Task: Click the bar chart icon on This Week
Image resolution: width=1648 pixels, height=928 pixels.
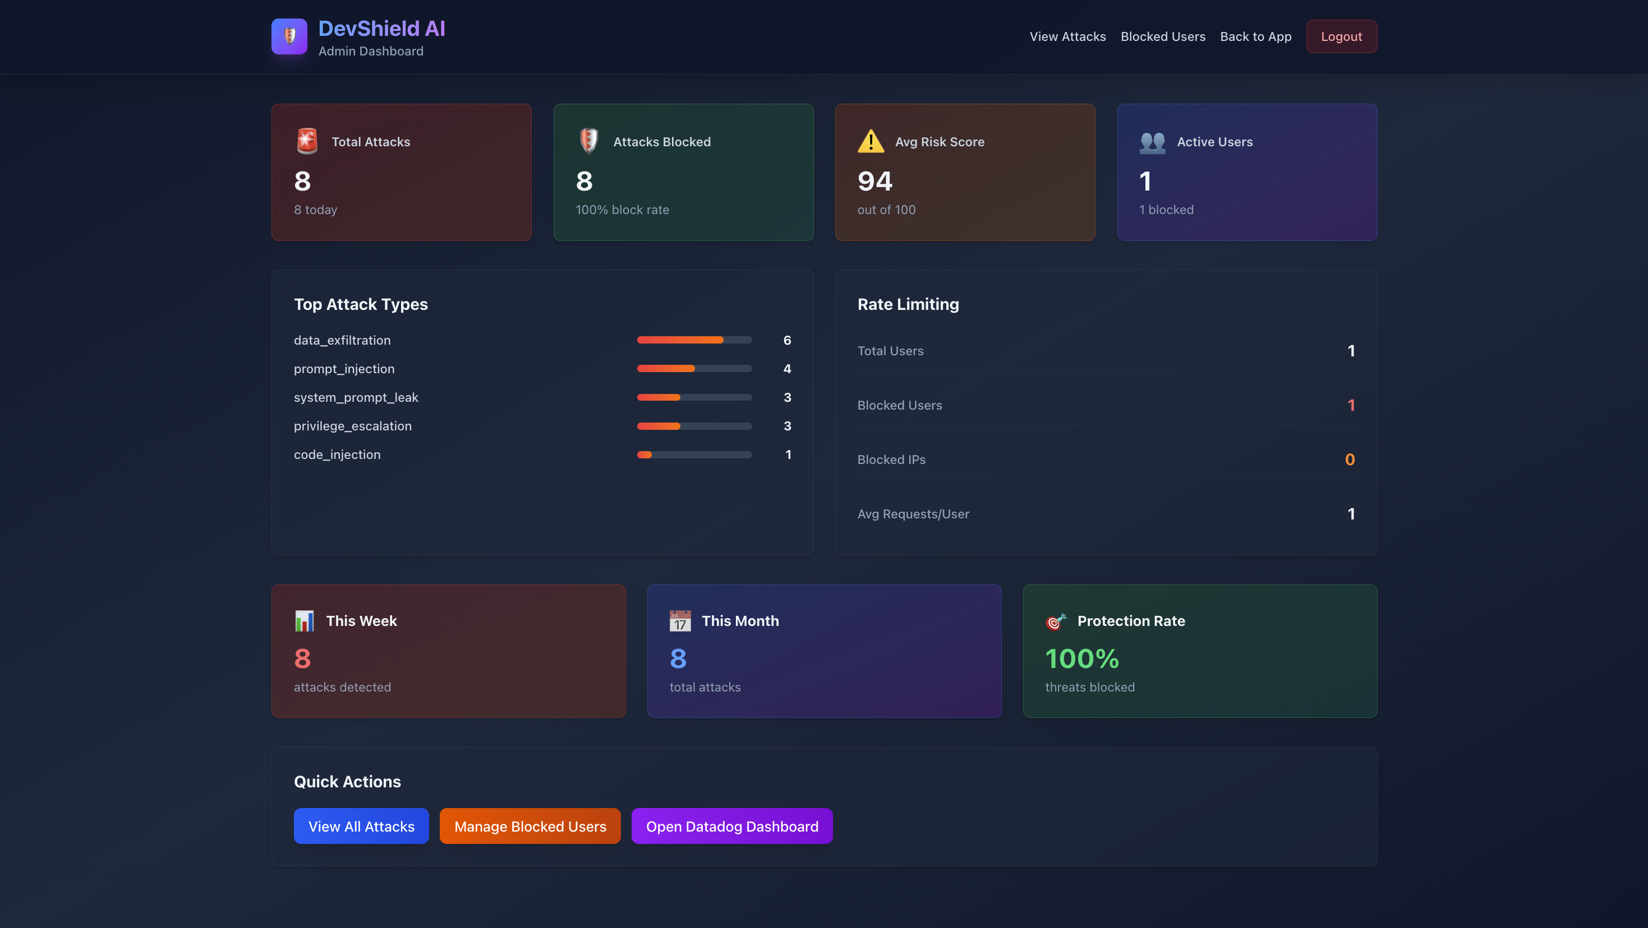Action: 305,620
